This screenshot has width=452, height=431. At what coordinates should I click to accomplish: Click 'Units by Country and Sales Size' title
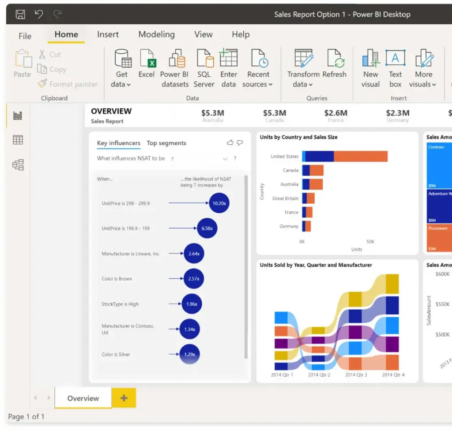(298, 137)
